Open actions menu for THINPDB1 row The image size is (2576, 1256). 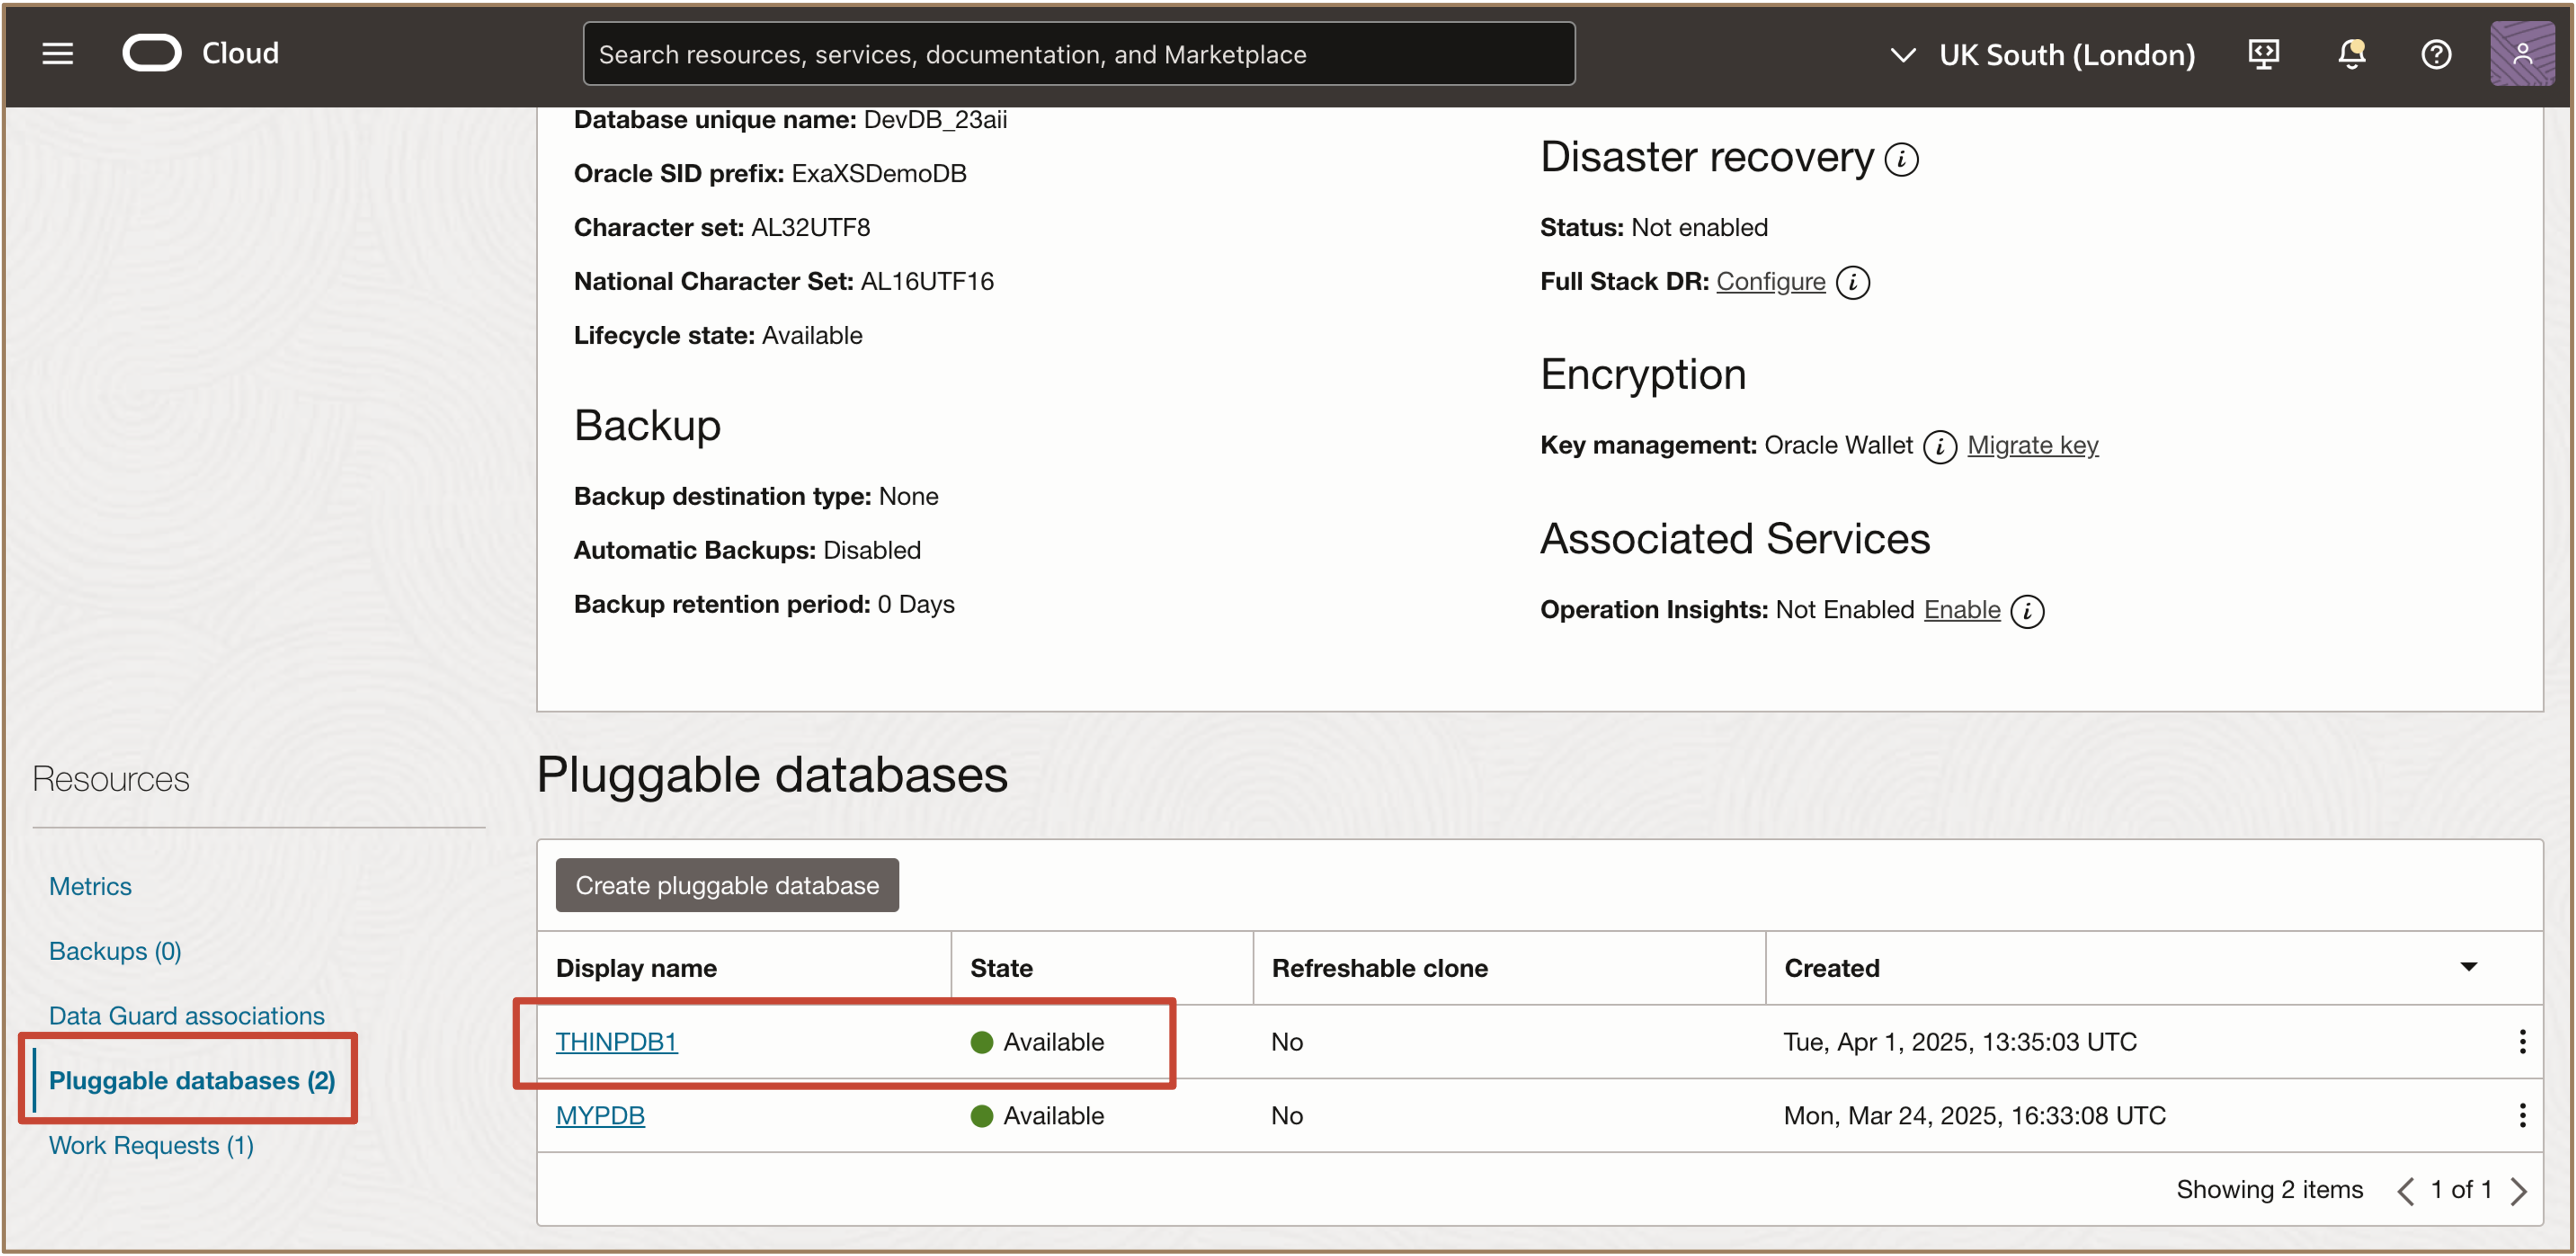[2522, 1042]
